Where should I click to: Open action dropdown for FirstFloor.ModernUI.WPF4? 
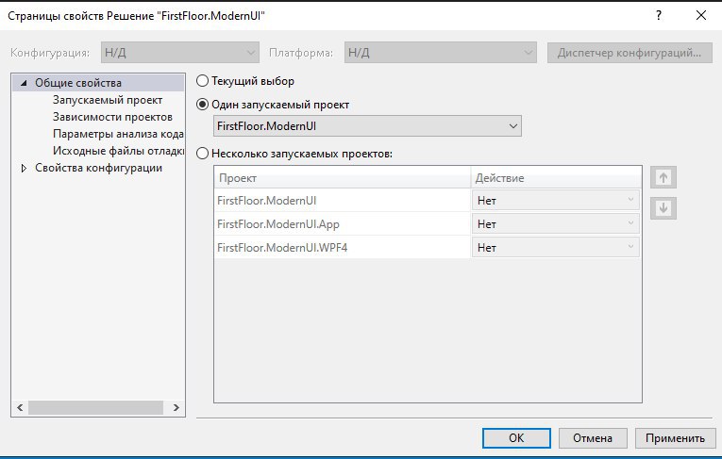555,248
